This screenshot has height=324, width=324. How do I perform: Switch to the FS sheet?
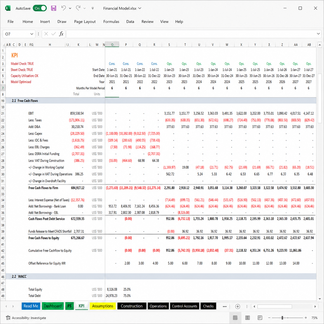70,306
